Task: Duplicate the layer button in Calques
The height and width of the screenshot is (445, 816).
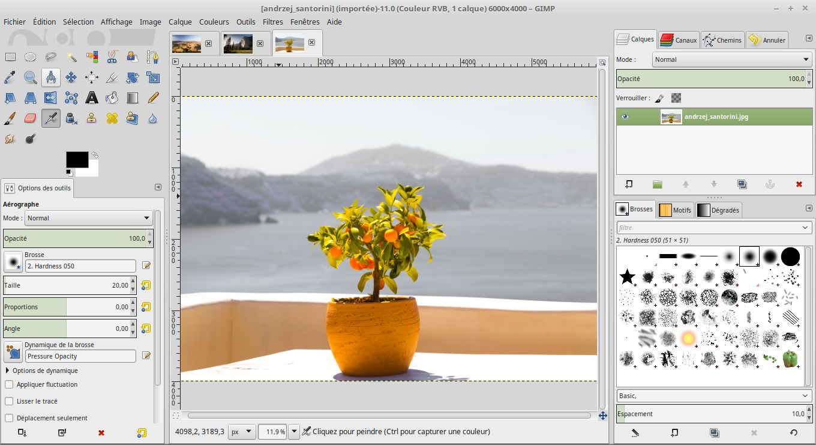Action: pos(742,184)
